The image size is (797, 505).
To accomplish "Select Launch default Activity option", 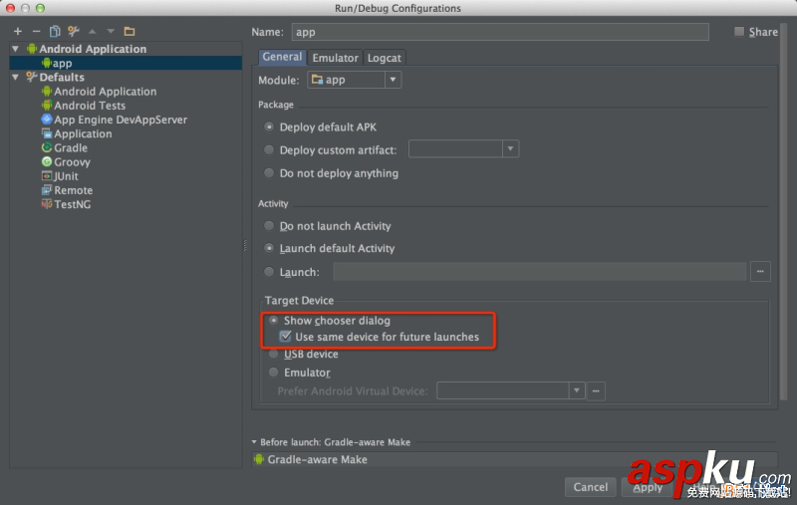I will coord(269,248).
